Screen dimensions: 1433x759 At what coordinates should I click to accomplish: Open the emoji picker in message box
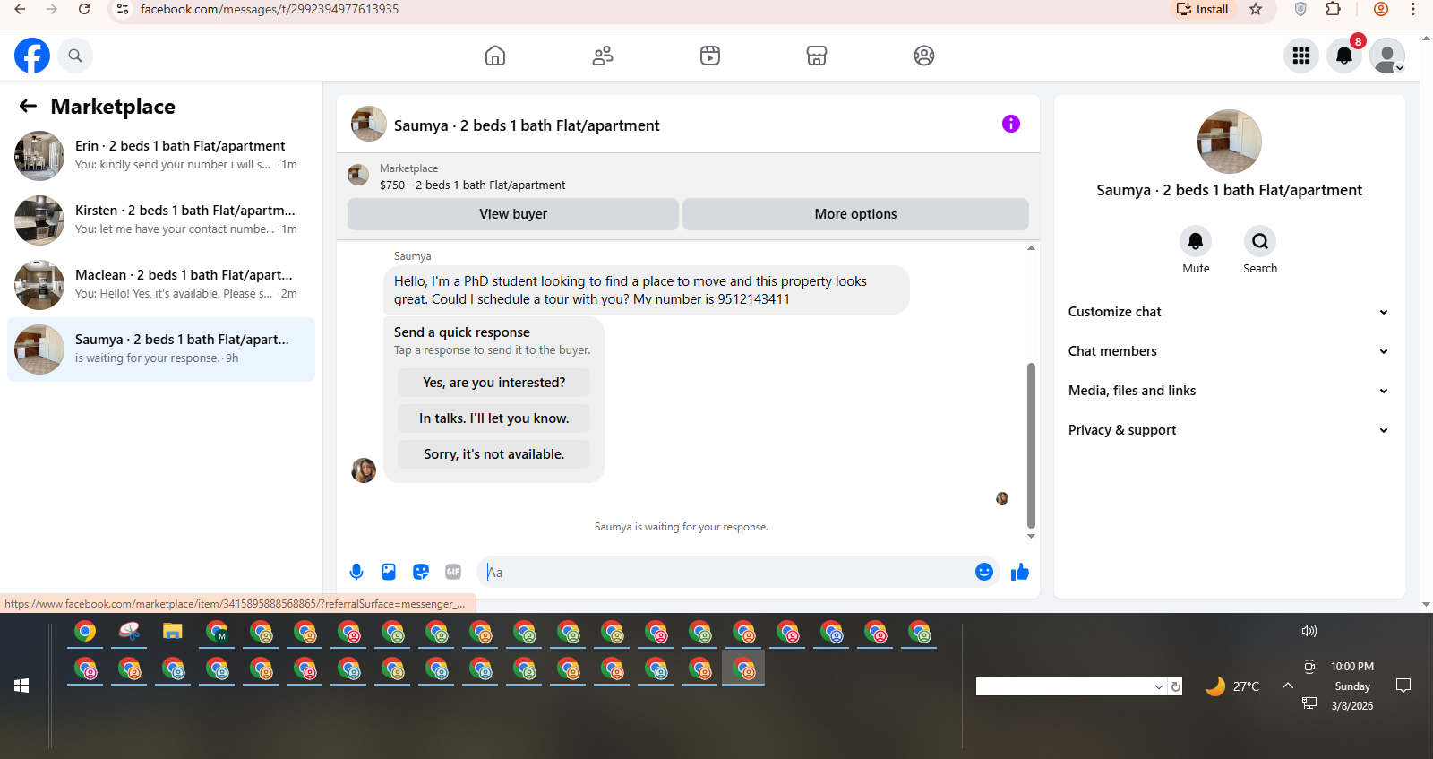984,572
